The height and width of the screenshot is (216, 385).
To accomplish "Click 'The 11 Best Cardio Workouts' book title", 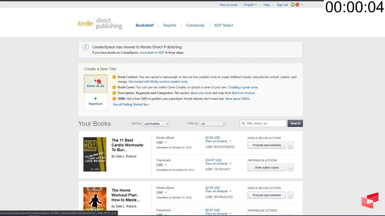I will (128, 145).
